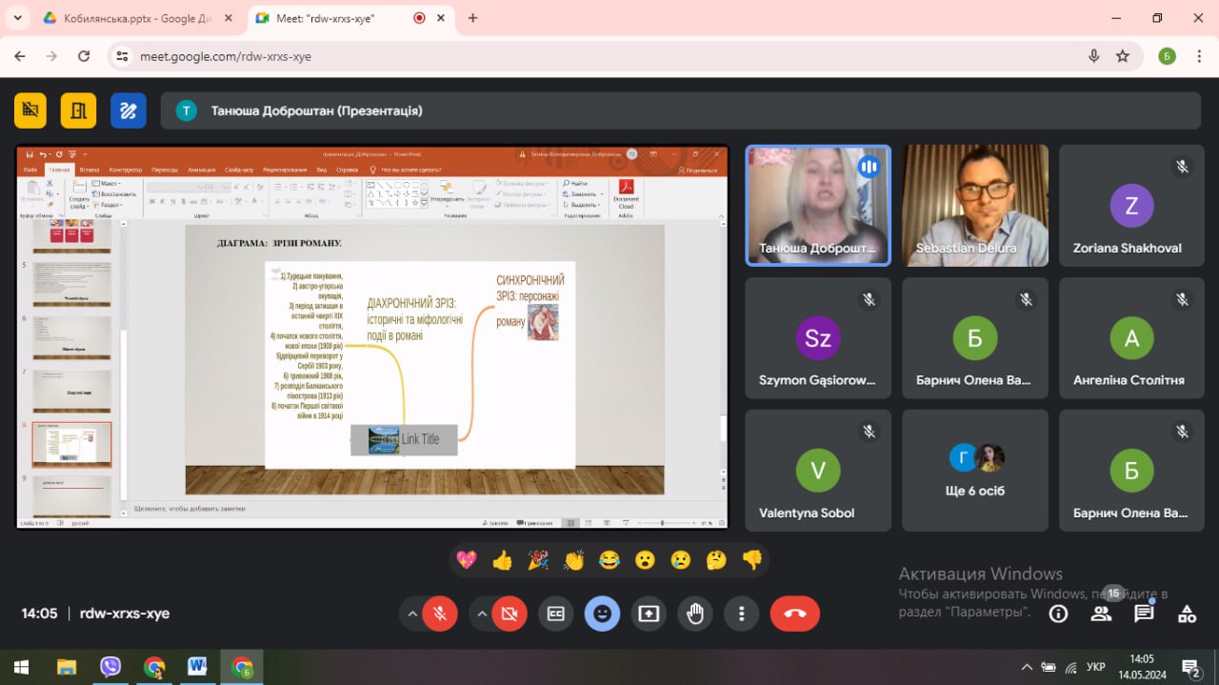Screen dimensions: 1219x685
Task: Open More options three-dot menu
Action: click(x=741, y=614)
